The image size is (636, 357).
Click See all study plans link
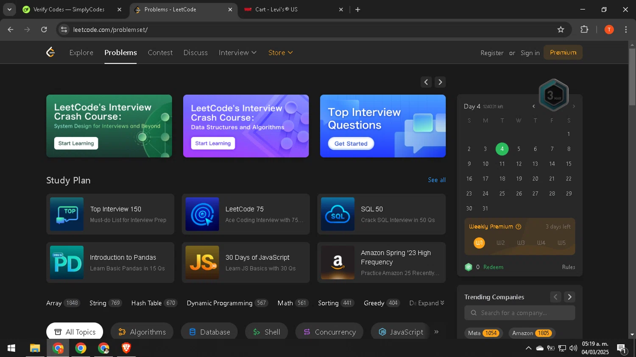click(x=436, y=180)
